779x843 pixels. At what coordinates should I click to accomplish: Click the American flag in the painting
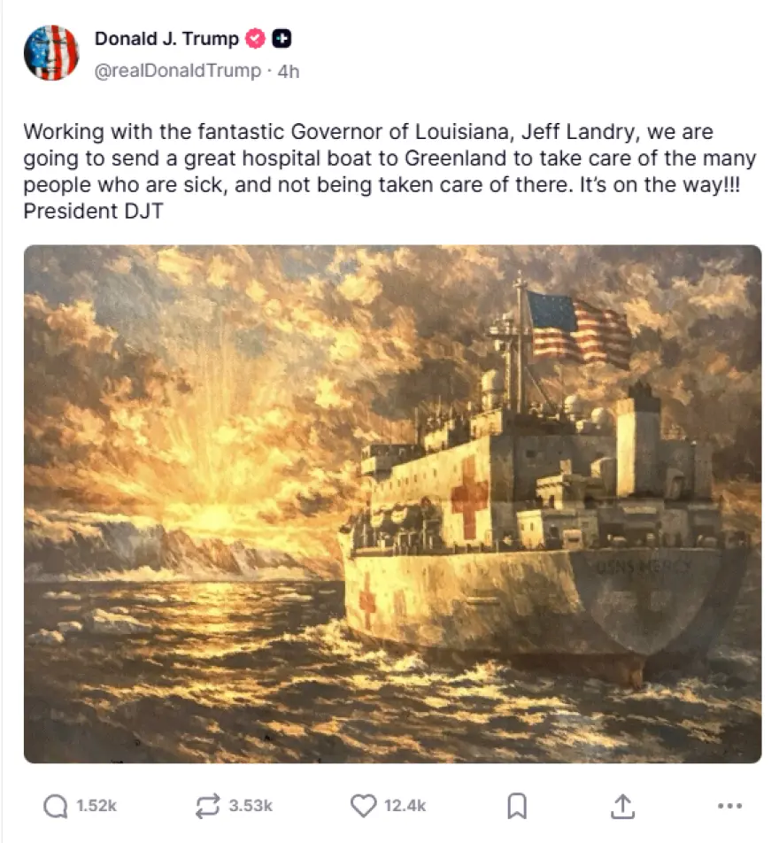point(579,329)
